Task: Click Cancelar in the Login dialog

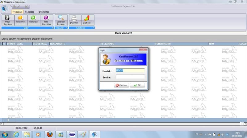Action: pyautogui.click(x=121, y=85)
